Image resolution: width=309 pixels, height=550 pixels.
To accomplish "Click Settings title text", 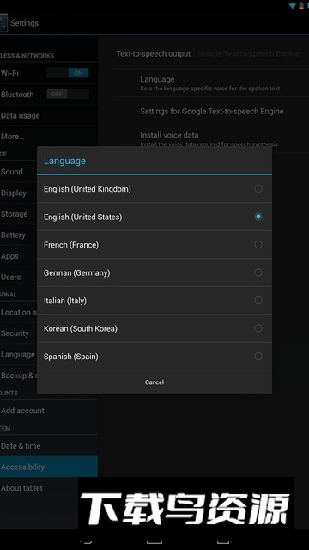I will [x=25, y=23].
